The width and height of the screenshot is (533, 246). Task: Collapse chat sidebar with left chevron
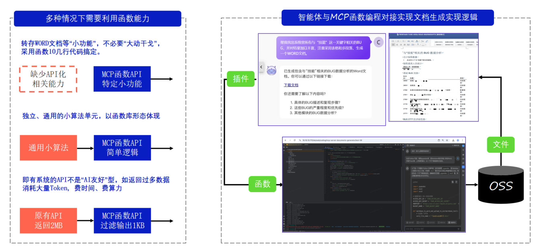261,67
